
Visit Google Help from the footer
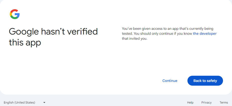[x=190, y=103]
